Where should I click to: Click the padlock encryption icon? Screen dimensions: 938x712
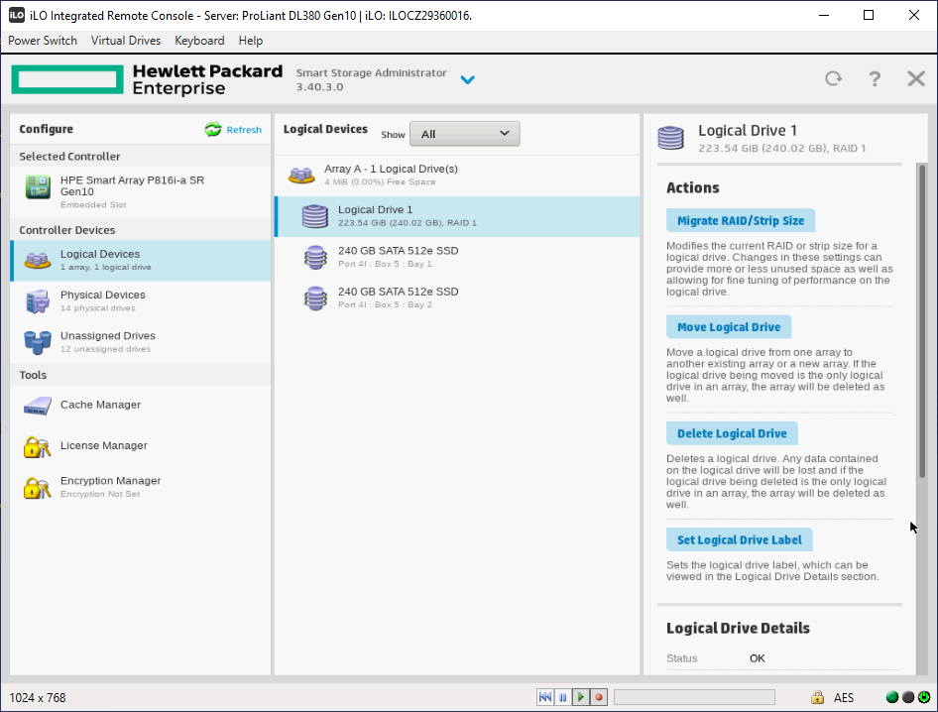tap(817, 697)
